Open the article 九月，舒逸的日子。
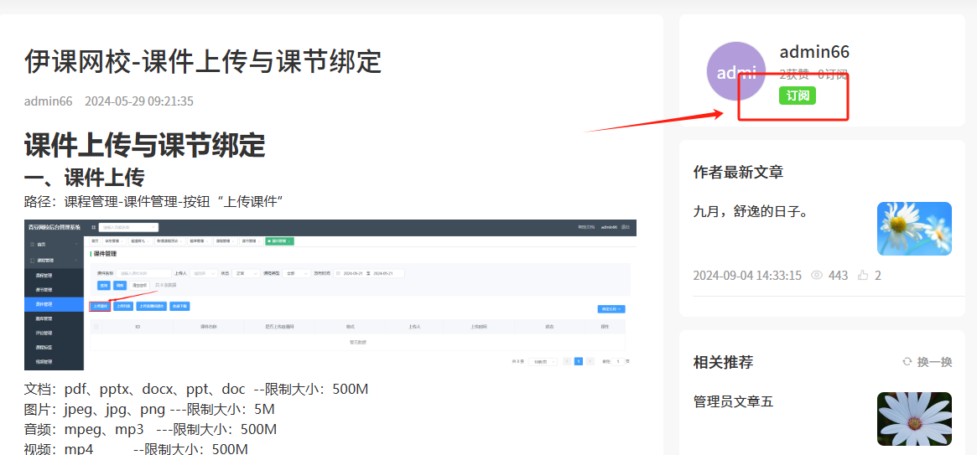The height and width of the screenshot is (455, 977). pyautogui.click(x=751, y=212)
